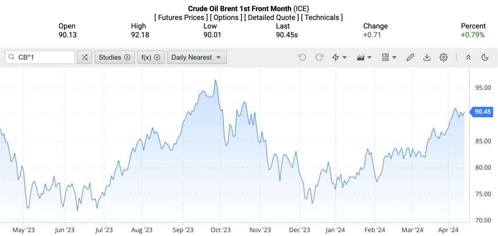This screenshot has width=498, height=236.
Task: Collapse the chart toolbar with double chevron
Action: 468,57
